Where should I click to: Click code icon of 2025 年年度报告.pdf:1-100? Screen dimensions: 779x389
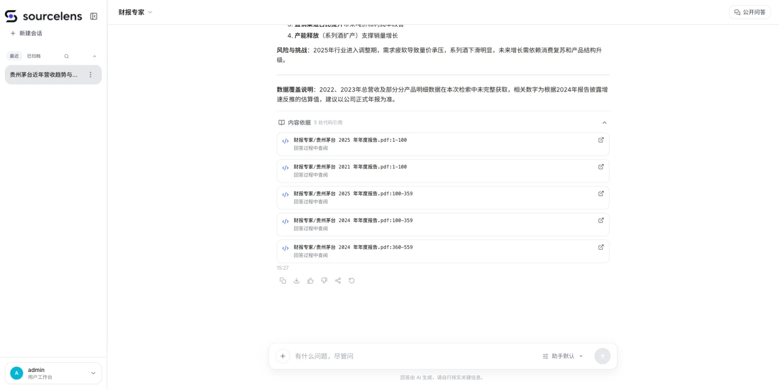(x=285, y=141)
